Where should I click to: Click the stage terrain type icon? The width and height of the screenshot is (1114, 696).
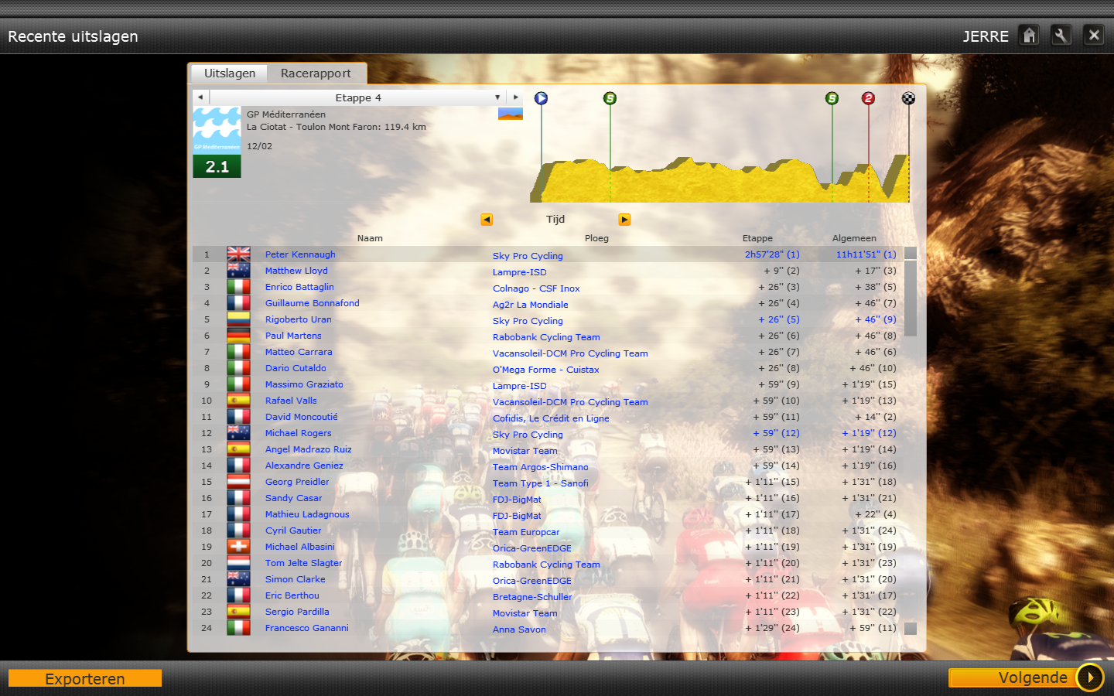(511, 114)
